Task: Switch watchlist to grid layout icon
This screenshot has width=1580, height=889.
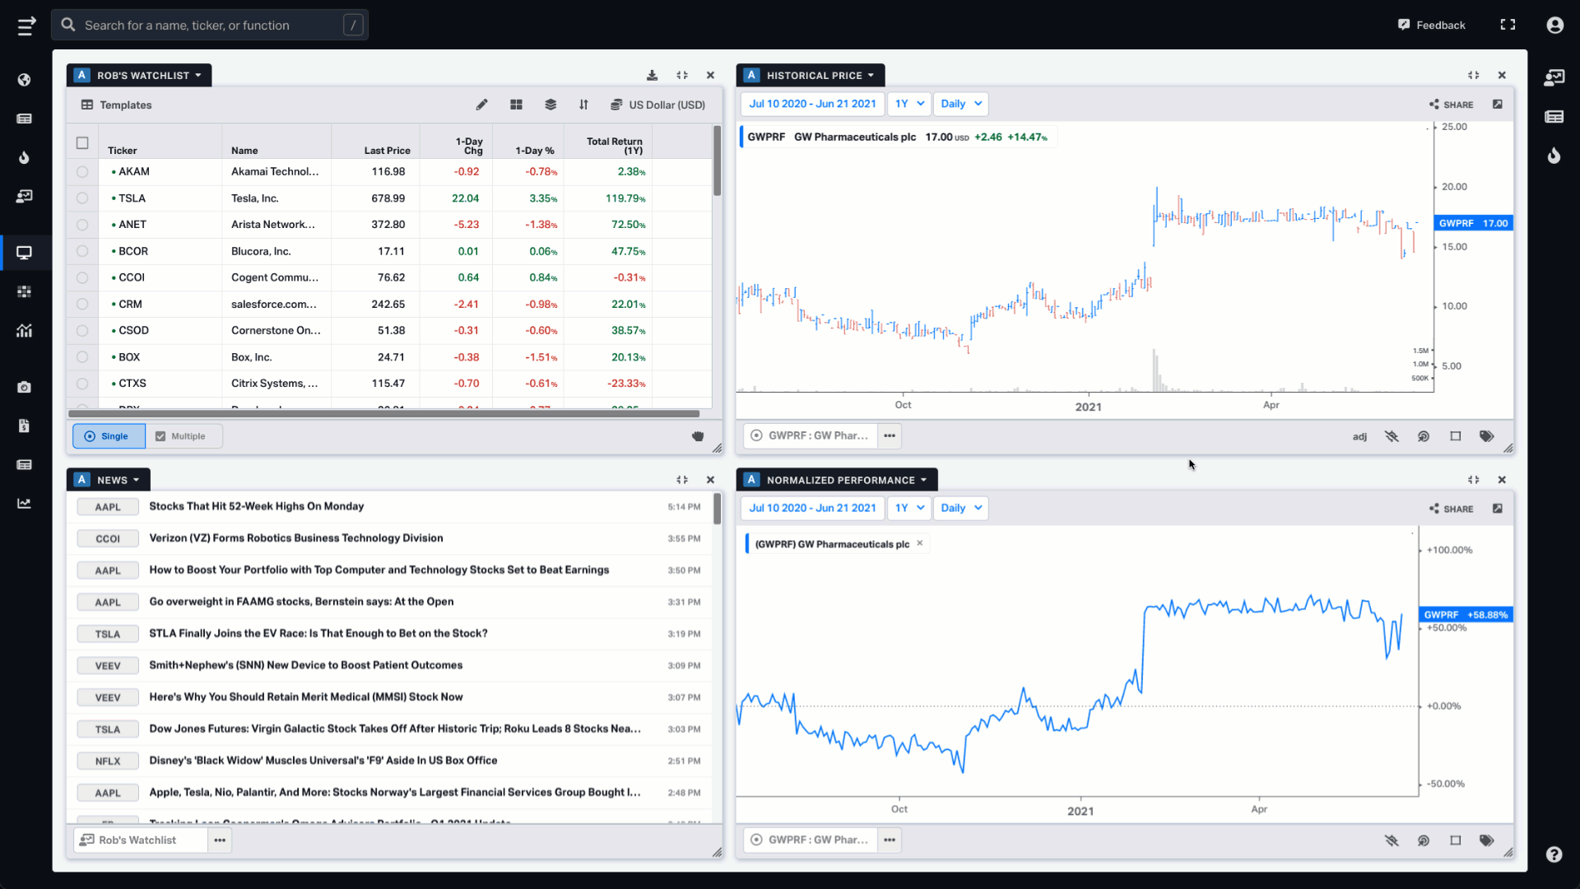Action: pos(516,105)
